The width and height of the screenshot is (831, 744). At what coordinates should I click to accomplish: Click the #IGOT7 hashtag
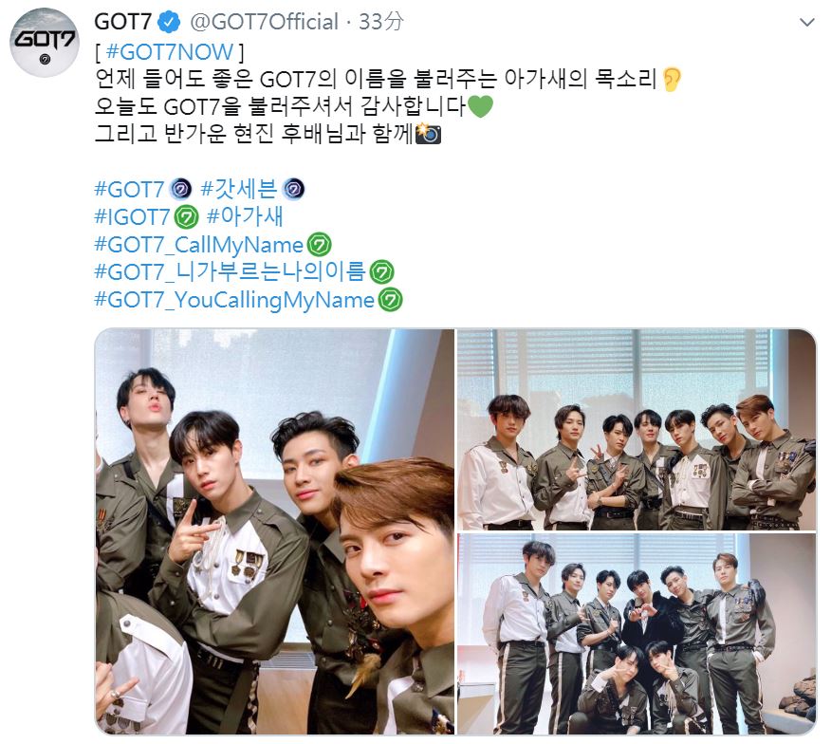point(132,217)
